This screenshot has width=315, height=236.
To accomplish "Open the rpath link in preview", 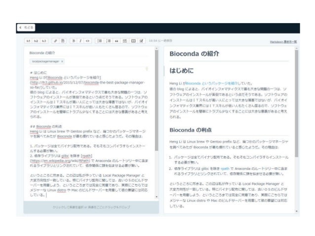I will click(225, 169).
